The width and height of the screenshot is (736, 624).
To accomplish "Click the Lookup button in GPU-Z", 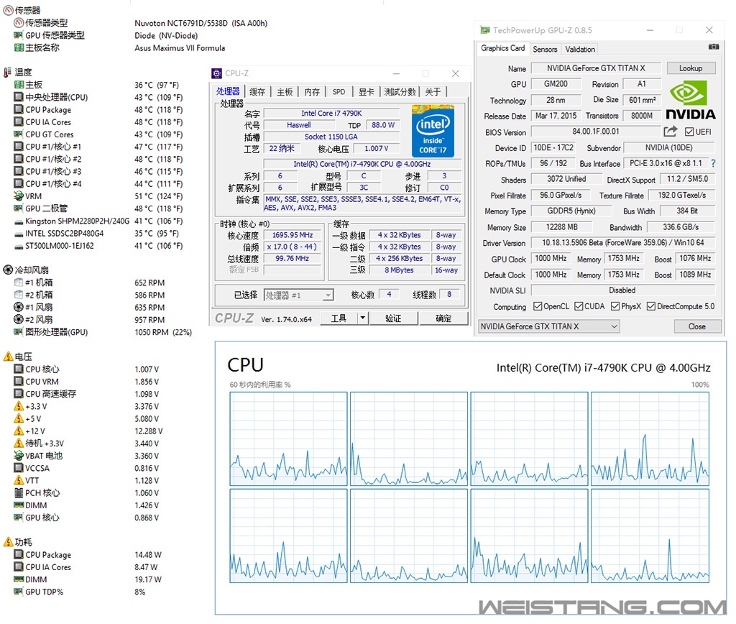I will pyautogui.click(x=691, y=68).
